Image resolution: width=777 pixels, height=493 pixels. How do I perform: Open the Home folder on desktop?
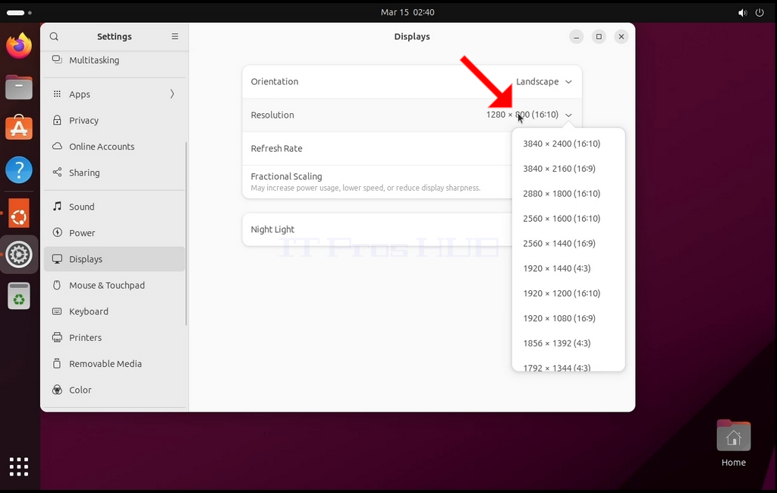734,444
